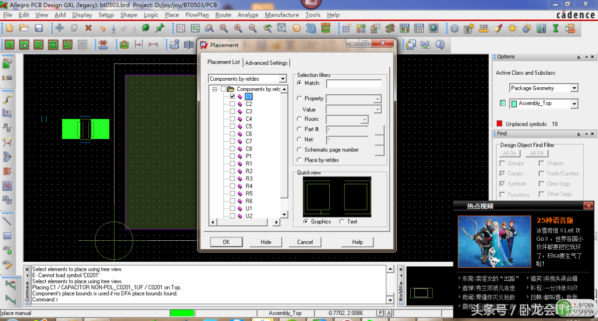This screenshot has height=321, width=598.
Task: Open the Components by refdes dropdown
Action: pos(282,79)
